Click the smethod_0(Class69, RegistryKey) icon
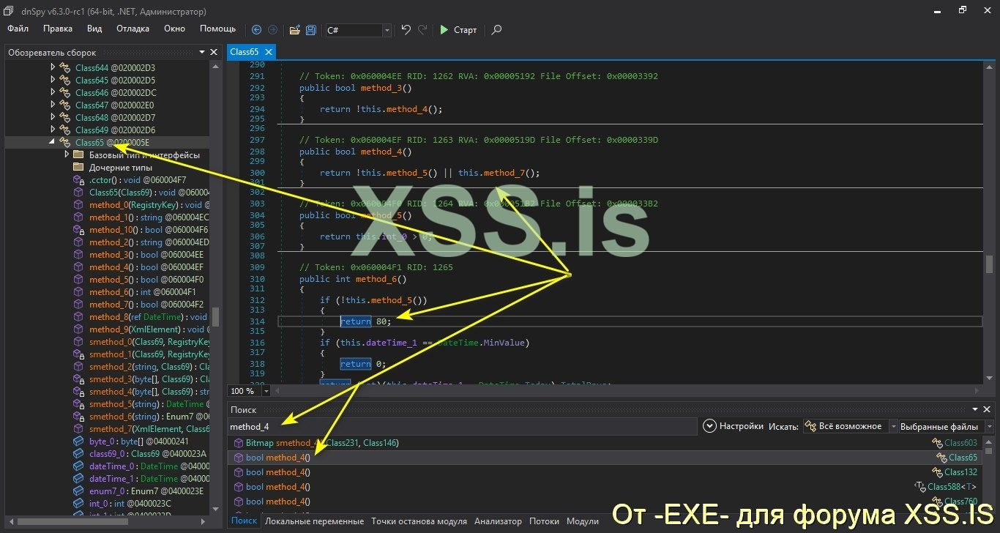Screen dimensions: 1000x533 click(79, 342)
